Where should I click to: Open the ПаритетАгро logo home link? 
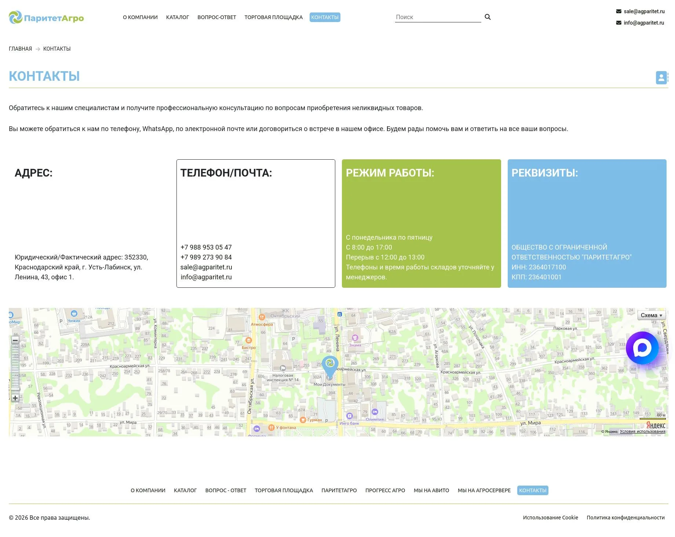[x=46, y=18]
